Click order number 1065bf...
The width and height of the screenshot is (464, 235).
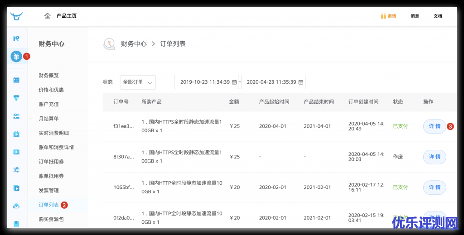[x=124, y=187]
